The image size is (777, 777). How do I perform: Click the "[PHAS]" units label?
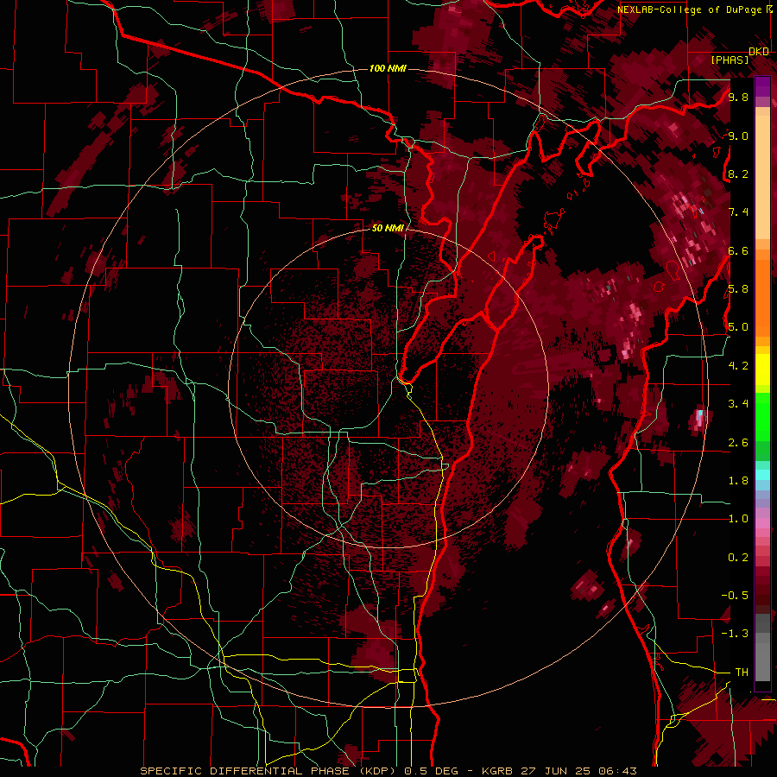click(x=730, y=60)
